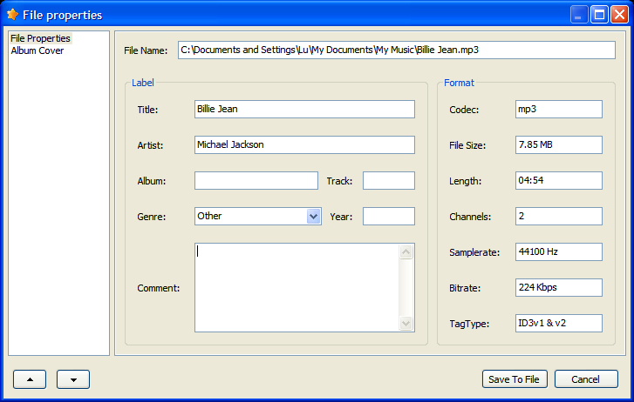634x402 pixels.
Task: Click the Length field showing 04:54
Action: [559, 180]
